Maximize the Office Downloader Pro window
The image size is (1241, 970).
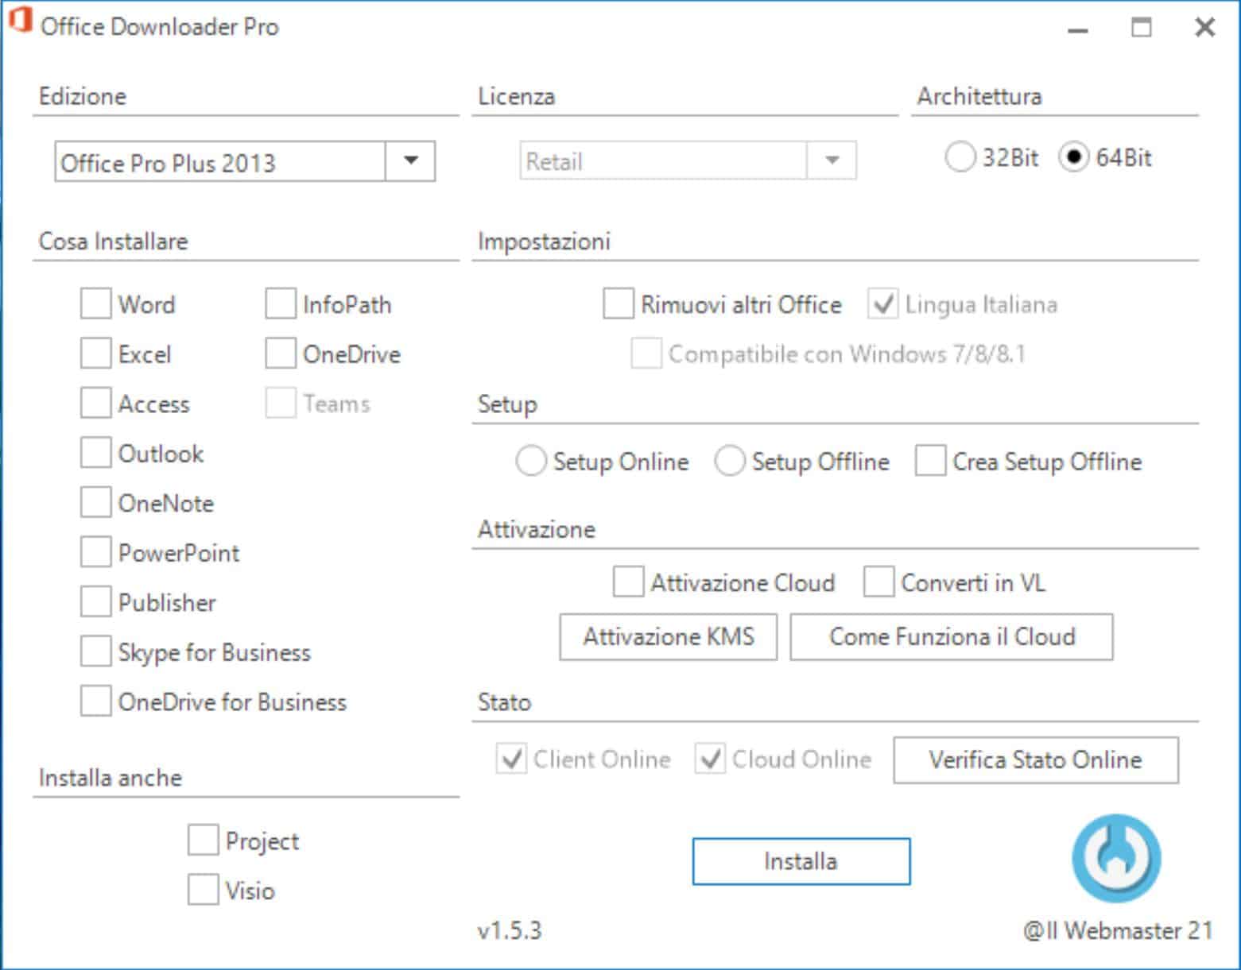click(1142, 28)
